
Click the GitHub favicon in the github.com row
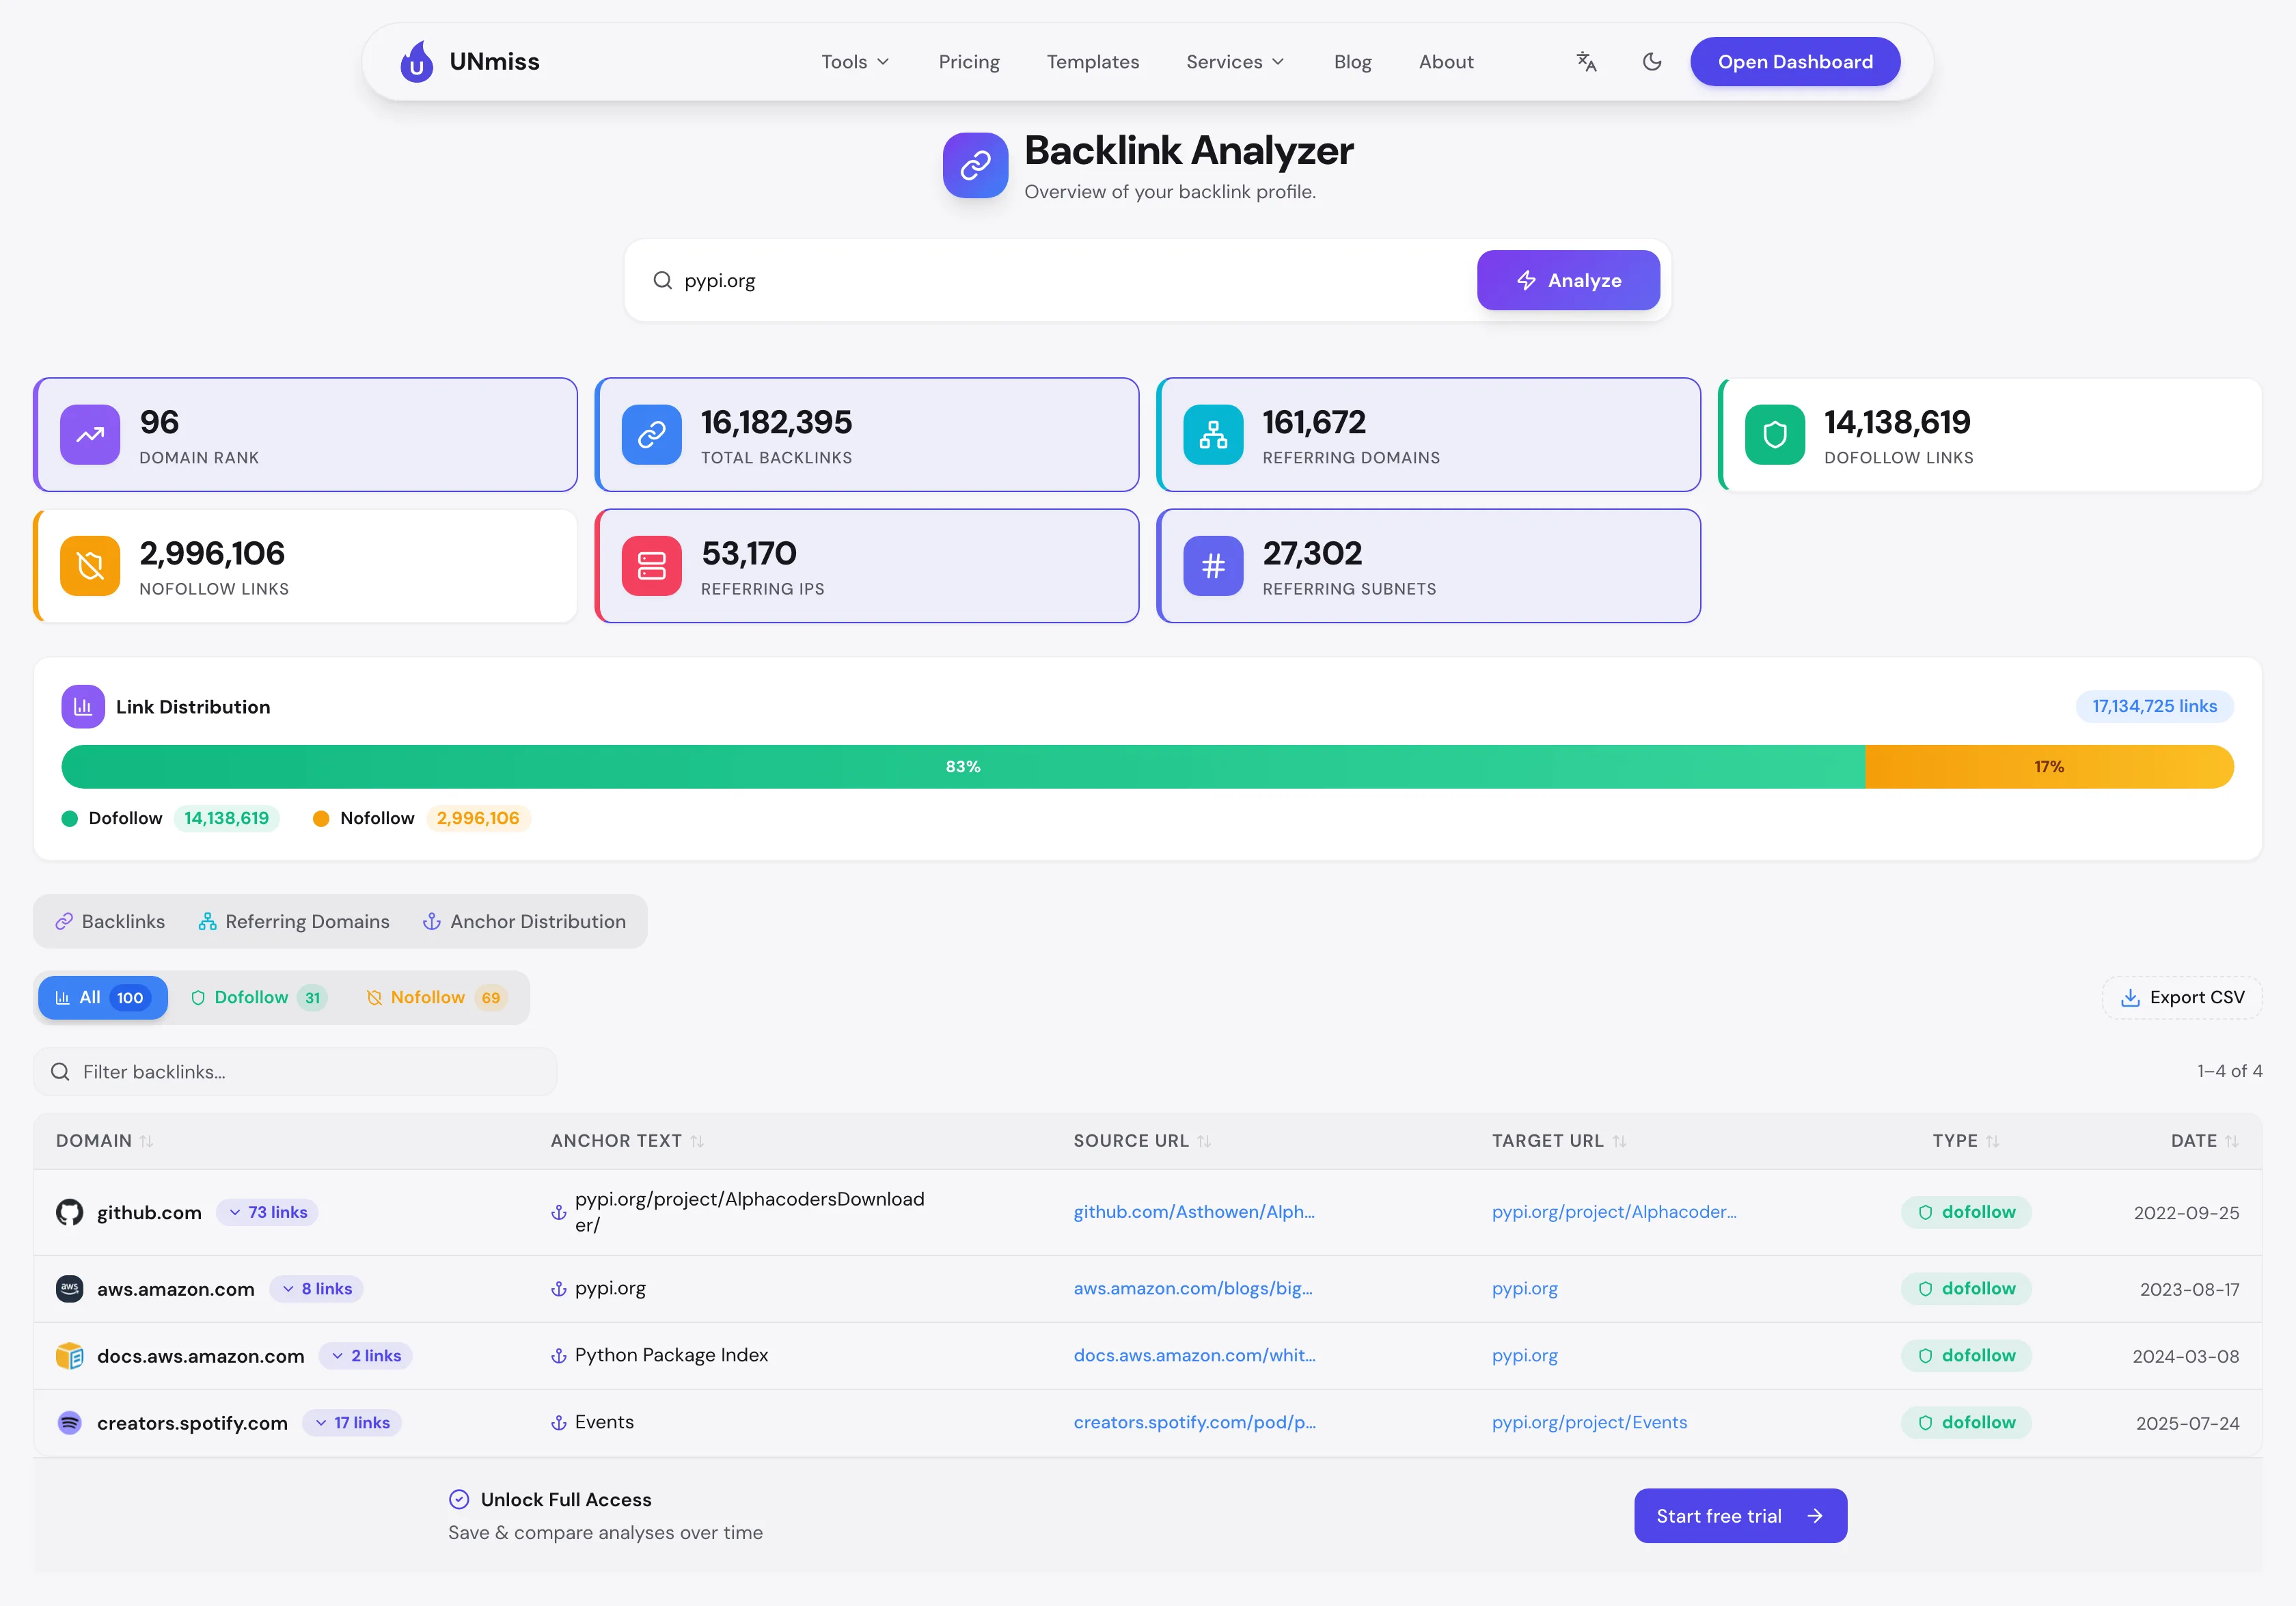[70, 1212]
